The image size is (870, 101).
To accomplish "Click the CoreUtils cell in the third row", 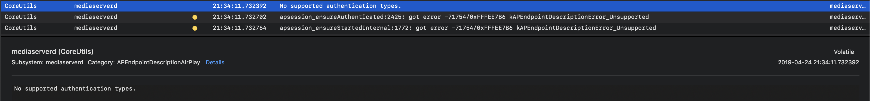I will (21, 28).
